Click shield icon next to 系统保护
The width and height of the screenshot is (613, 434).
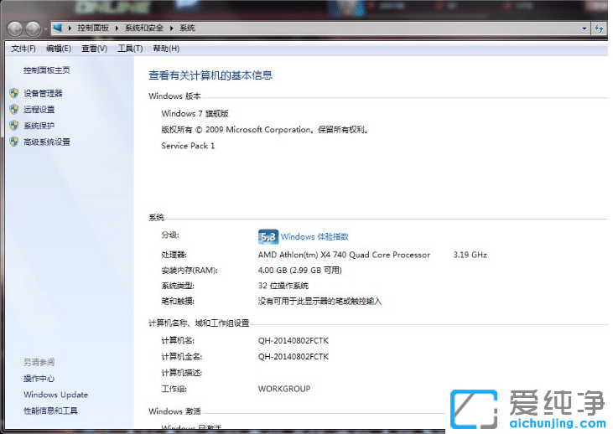coord(14,126)
